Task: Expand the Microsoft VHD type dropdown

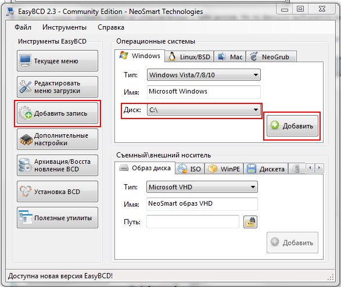Action: [202, 186]
